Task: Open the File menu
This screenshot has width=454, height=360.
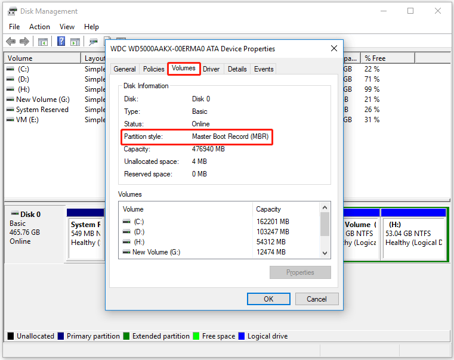Action: pyautogui.click(x=14, y=27)
